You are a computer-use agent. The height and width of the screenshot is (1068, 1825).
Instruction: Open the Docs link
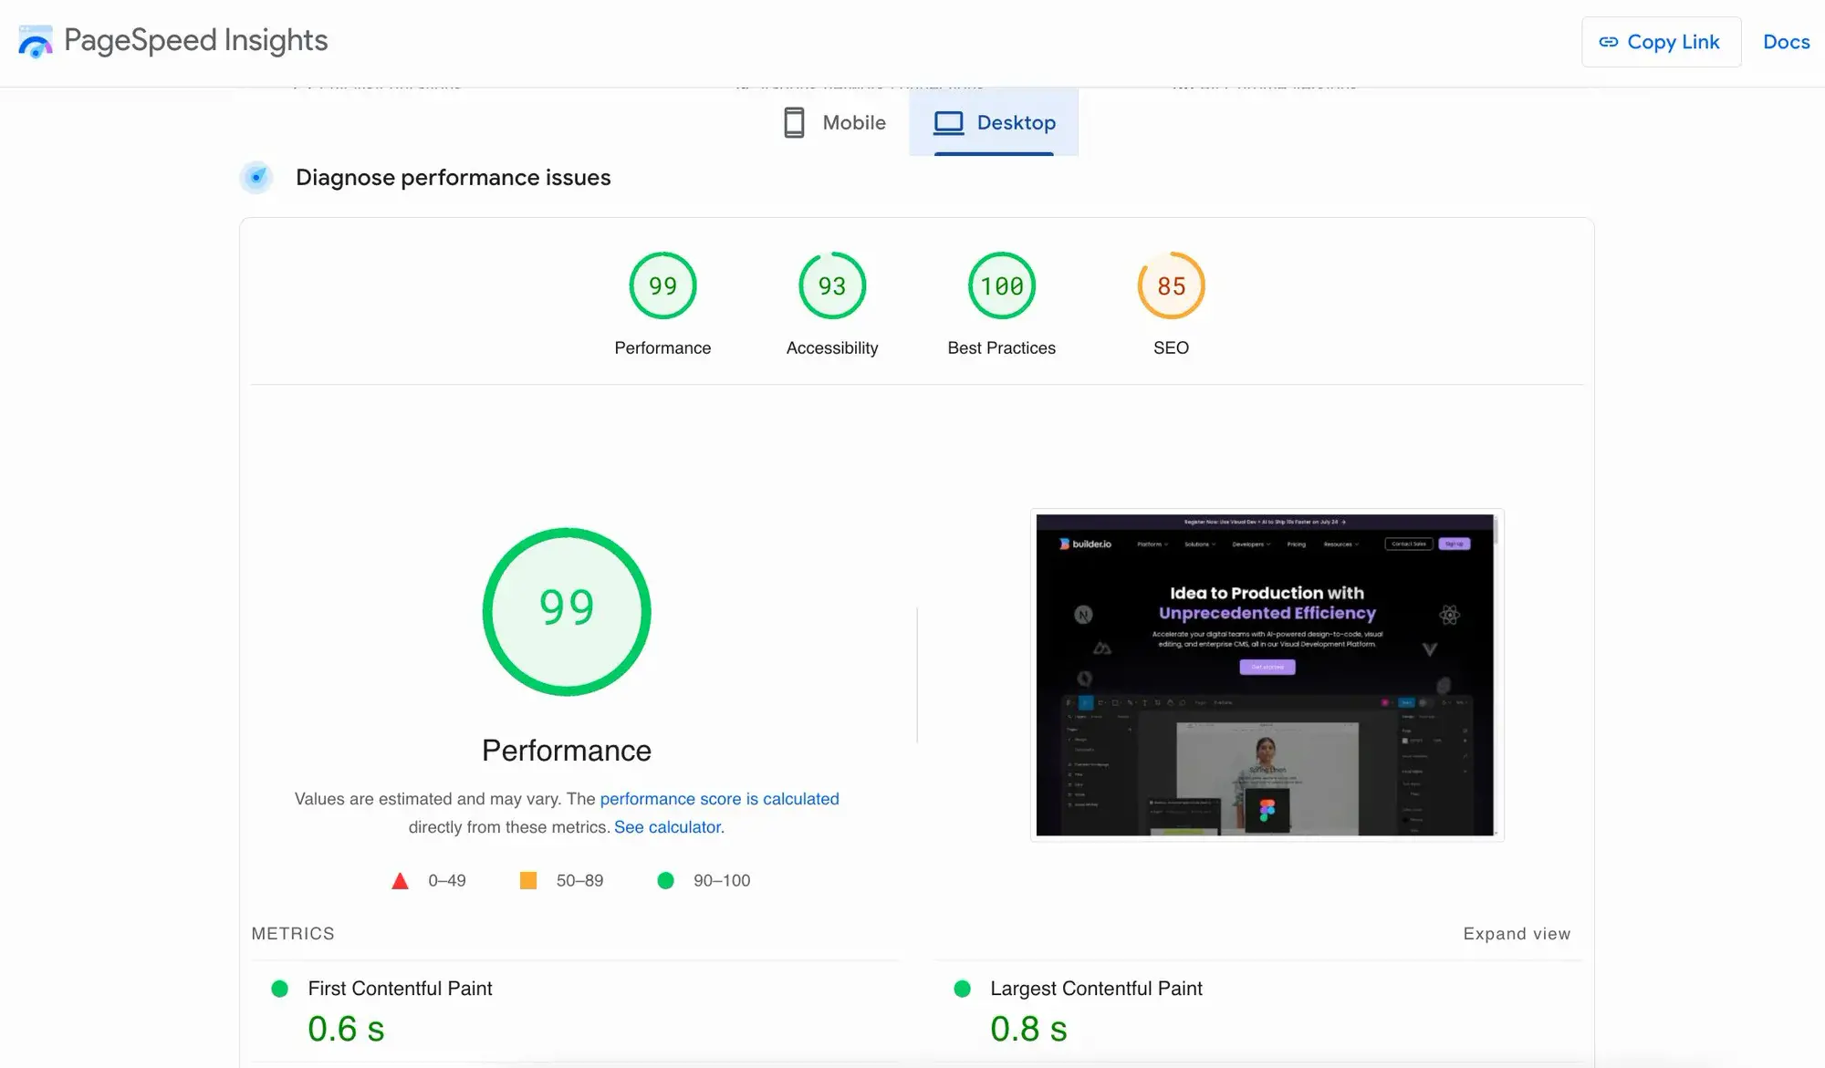pyautogui.click(x=1786, y=42)
